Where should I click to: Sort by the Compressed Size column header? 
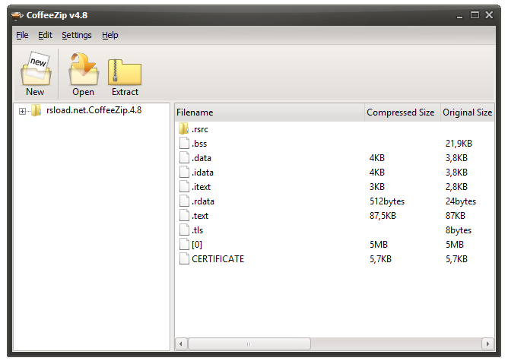coord(402,112)
